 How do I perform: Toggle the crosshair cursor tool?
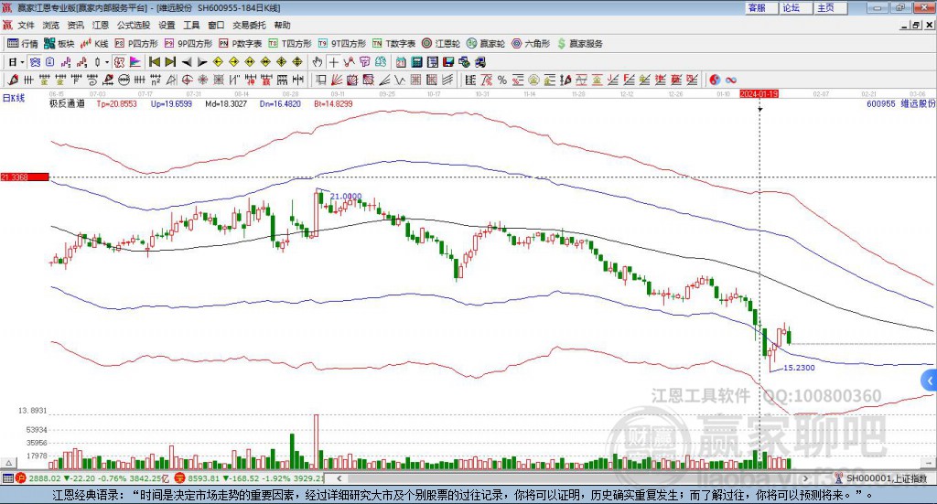(333, 62)
